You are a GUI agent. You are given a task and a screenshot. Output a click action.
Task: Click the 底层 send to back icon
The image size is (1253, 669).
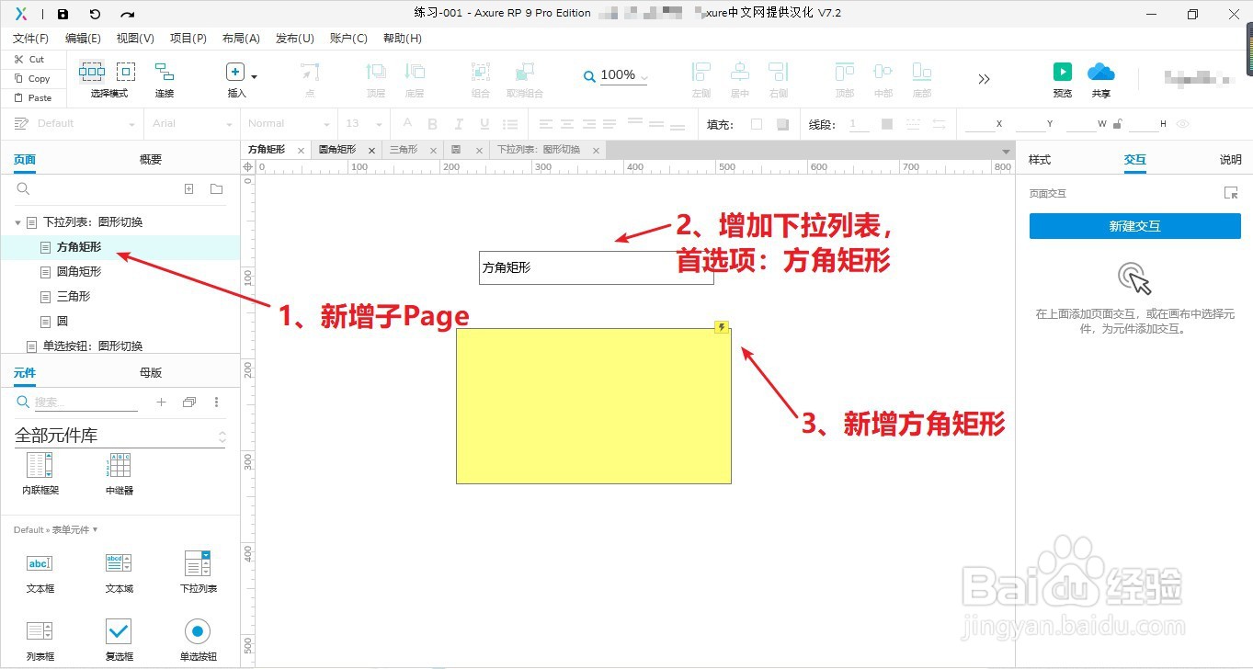[x=415, y=72]
